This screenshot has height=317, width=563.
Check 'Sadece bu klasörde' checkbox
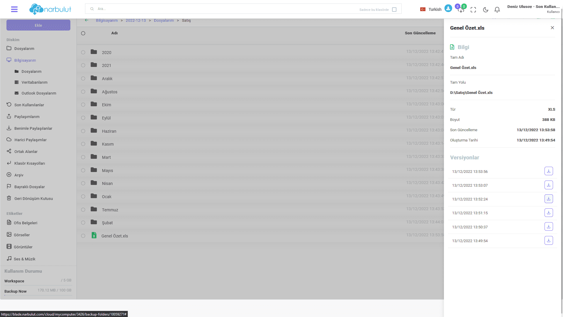[394, 10]
